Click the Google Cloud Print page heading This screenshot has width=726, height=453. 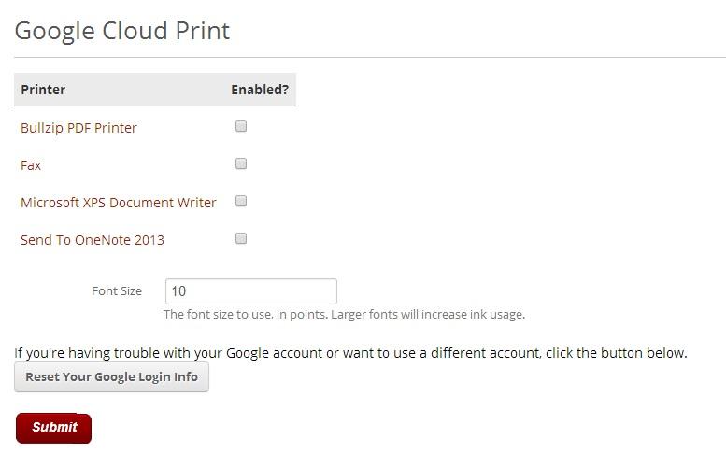(x=122, y=31)
